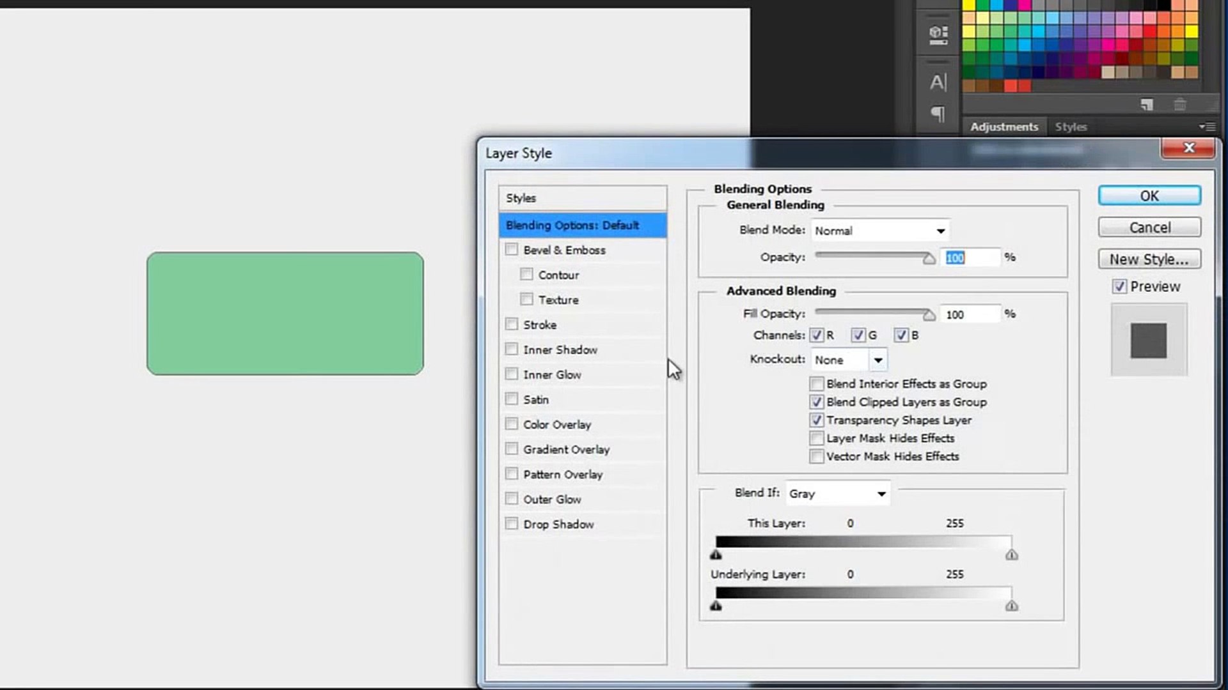Viewport: 1228px width, 690px height.
Task: Uncheck the Preview checkbox
Action: click(x=1119, y=287)
